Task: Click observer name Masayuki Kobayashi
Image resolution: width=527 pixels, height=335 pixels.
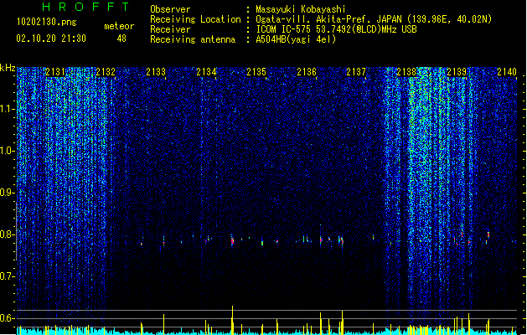Action: tap(301, 9)
